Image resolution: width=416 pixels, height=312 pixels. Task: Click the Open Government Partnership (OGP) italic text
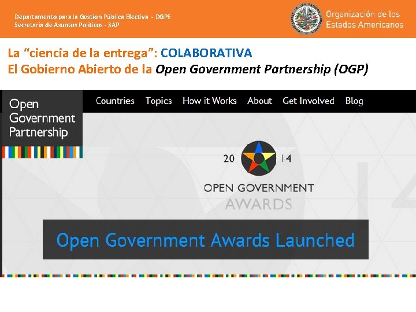pyautogui.click(x=262, y=69)
